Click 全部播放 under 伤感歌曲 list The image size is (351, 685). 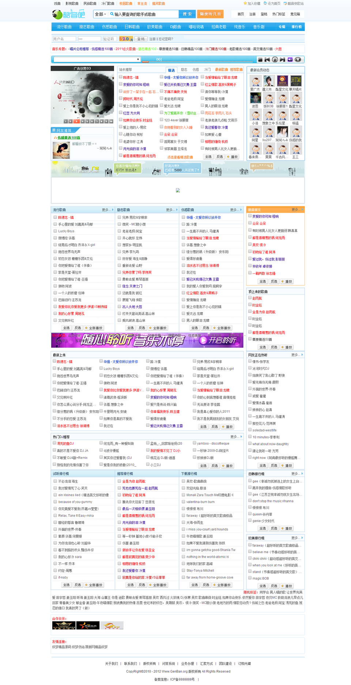(x=222, y=328)
